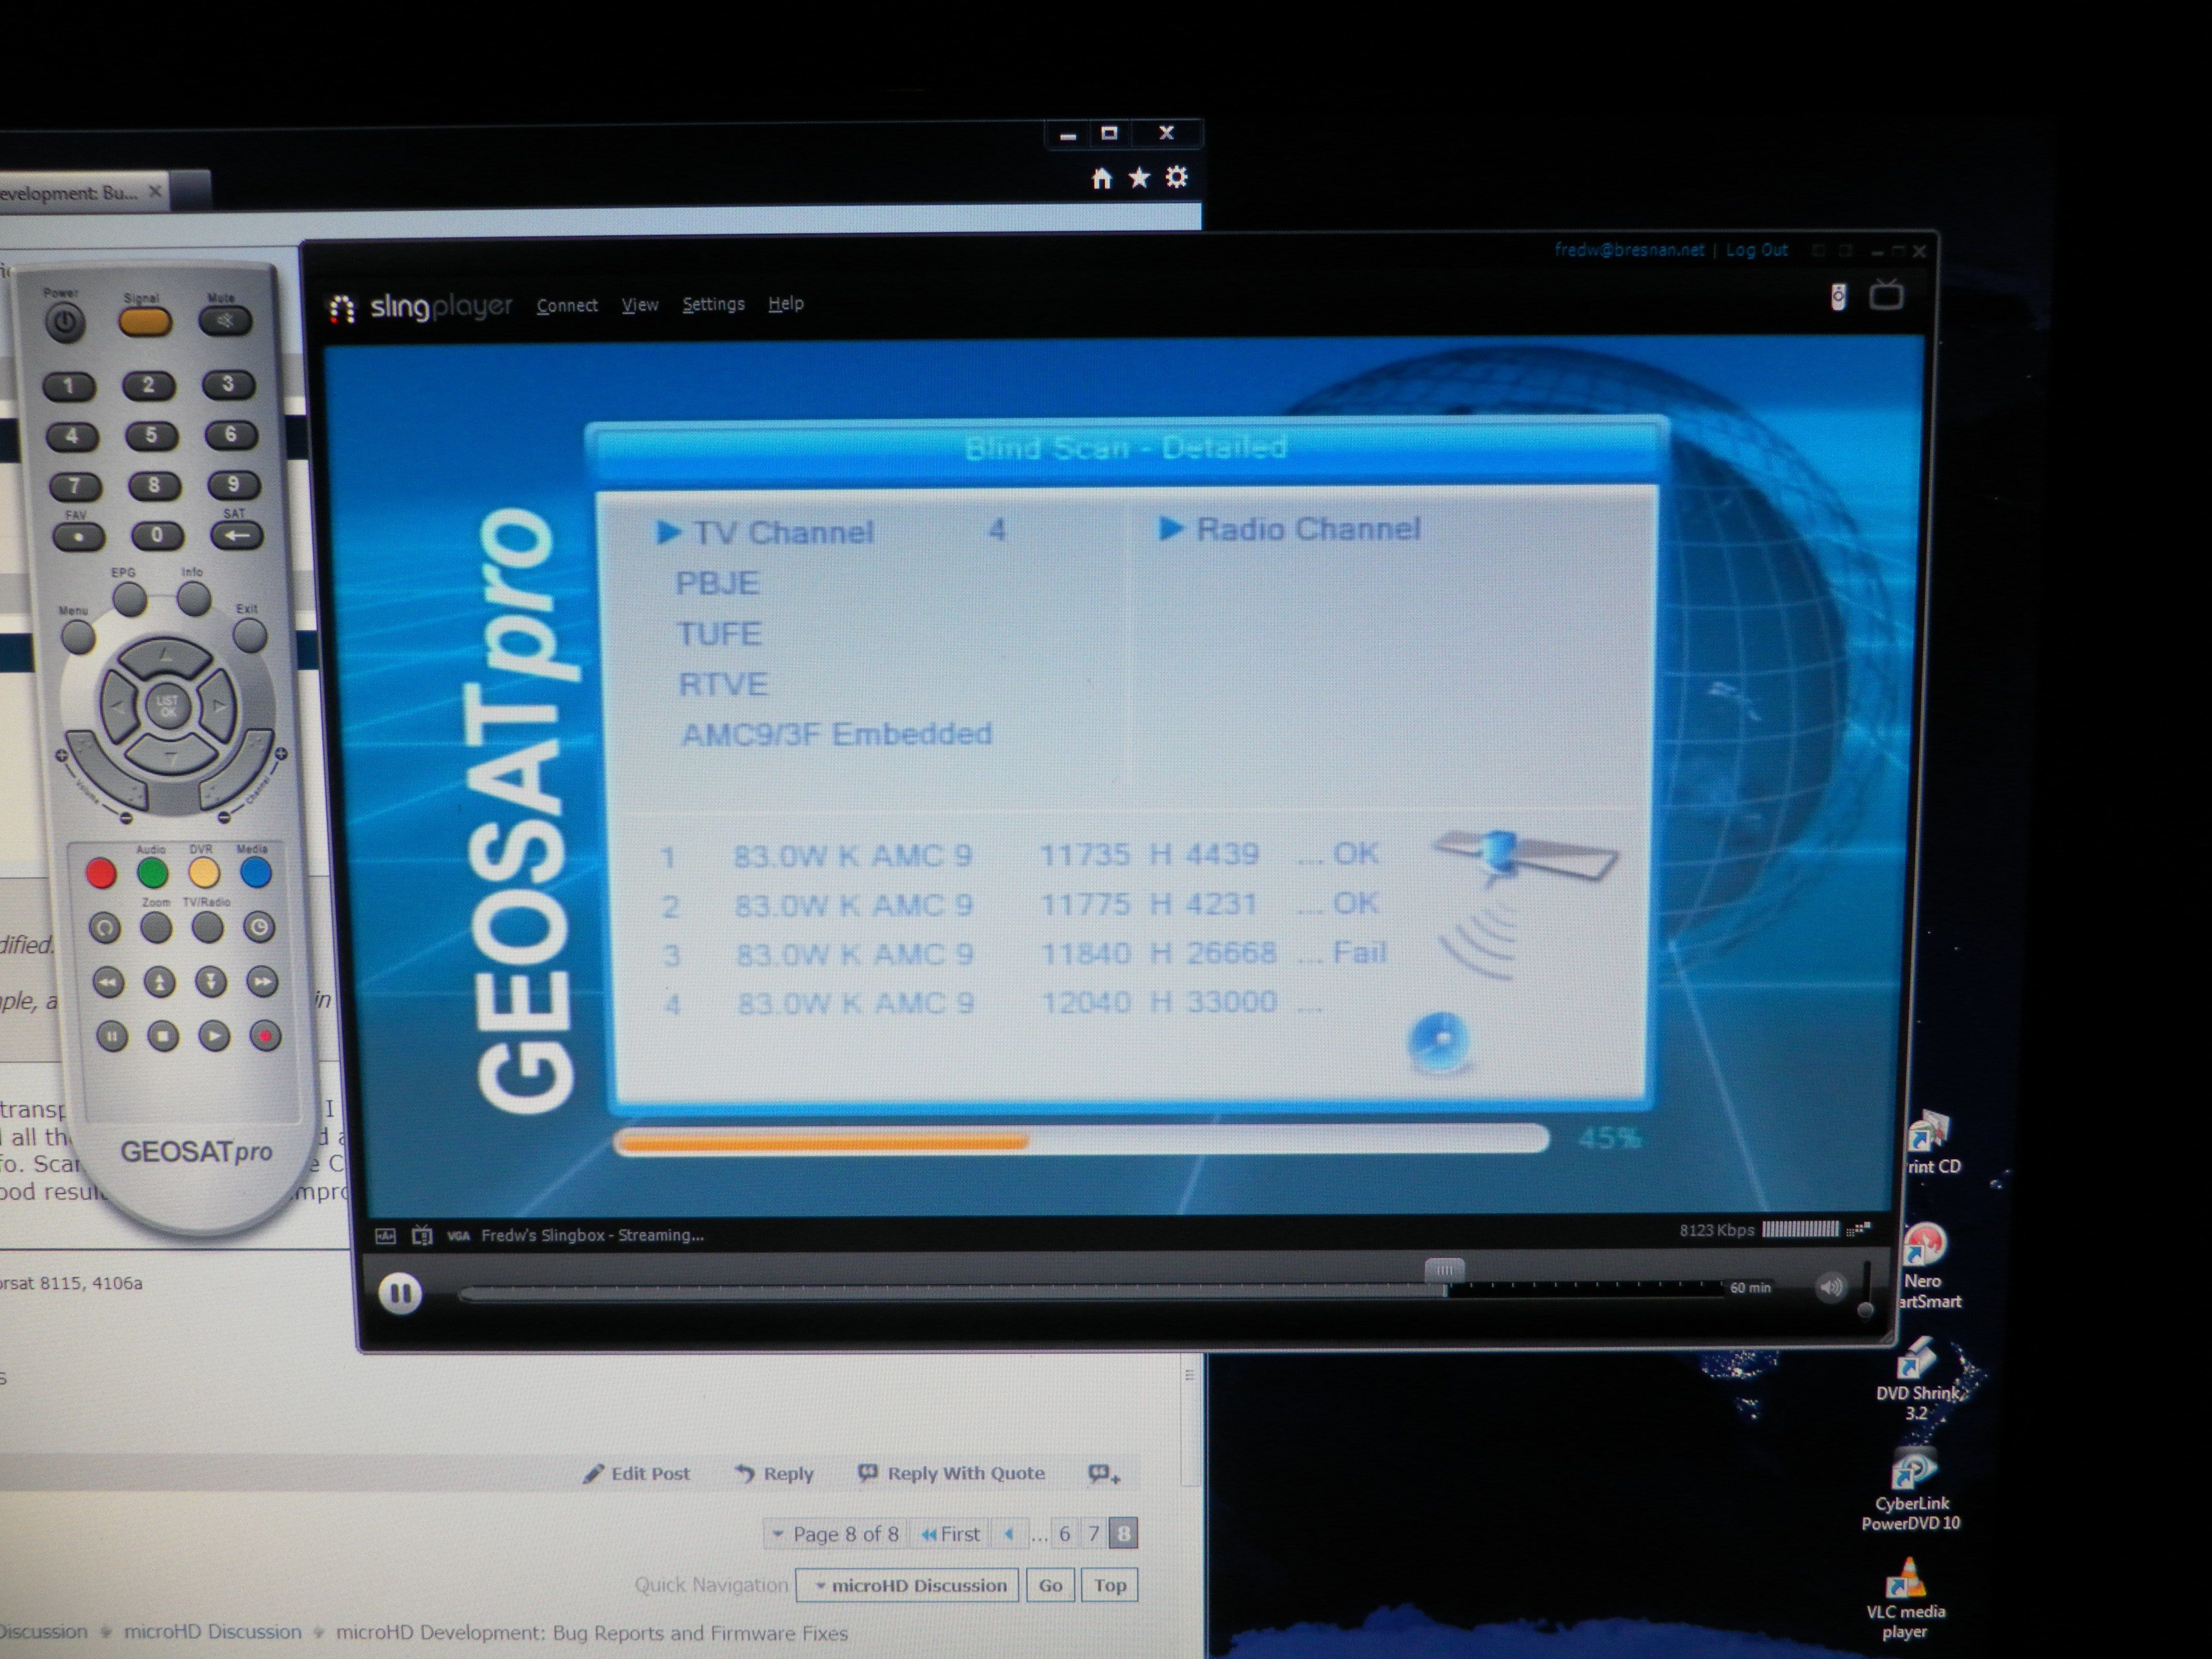The width and height of the screenshot is (2212, 1659).
Task: Click digit 1 on the virtual remote
Action: coord(68,386)
